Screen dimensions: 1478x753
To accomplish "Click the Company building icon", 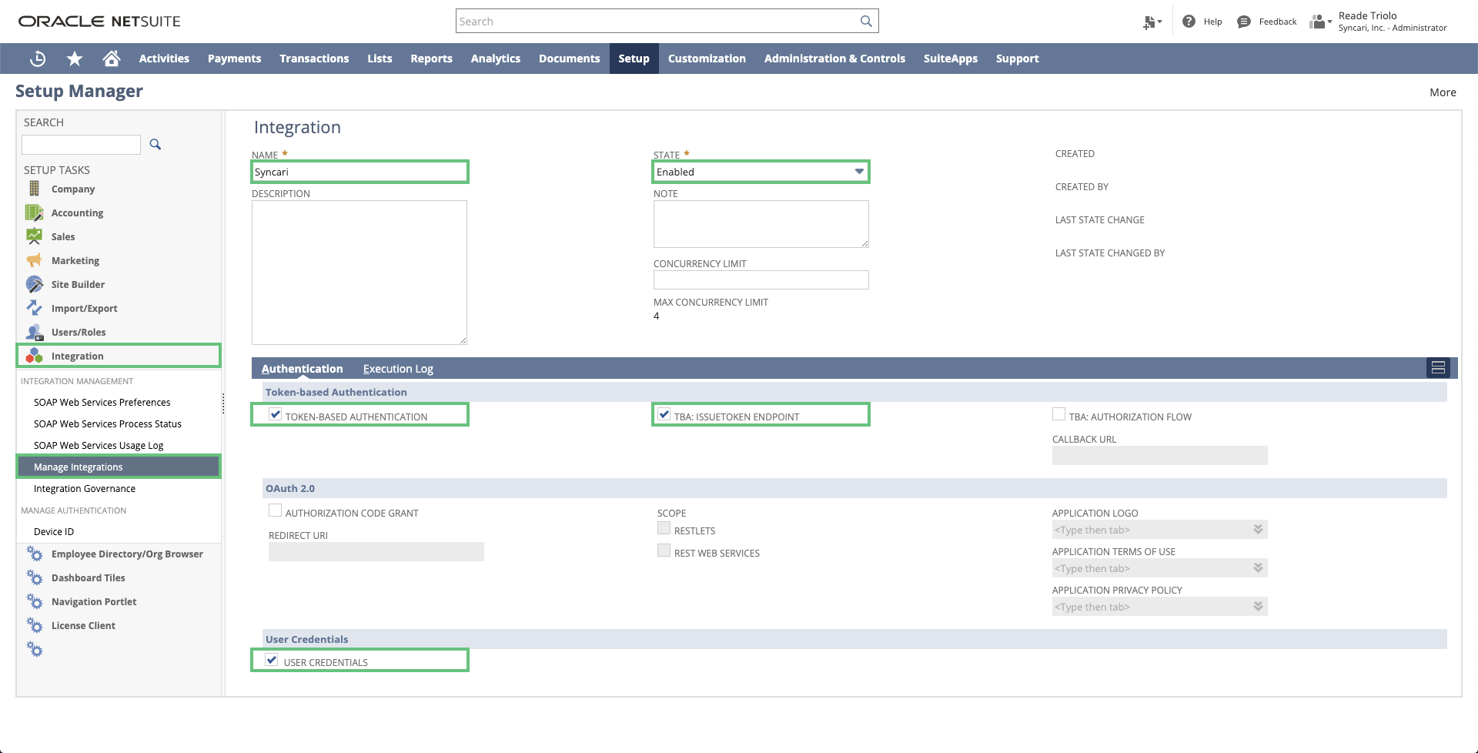I will pyautogui.click(x=34, y=189).
